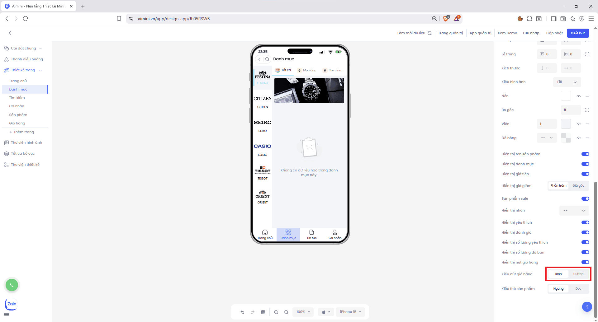
Task: Click the Nền background color swatch
Action: 566,96
